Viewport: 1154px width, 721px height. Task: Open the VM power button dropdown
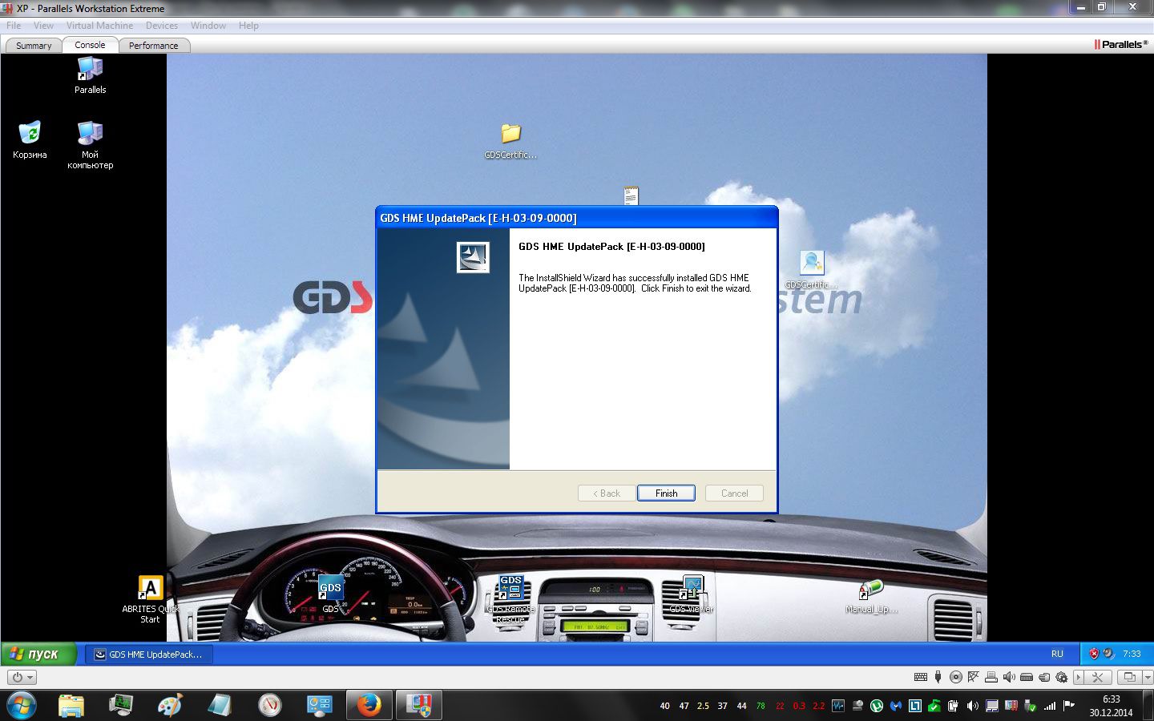pyautogui.click(x=22, y=677)
